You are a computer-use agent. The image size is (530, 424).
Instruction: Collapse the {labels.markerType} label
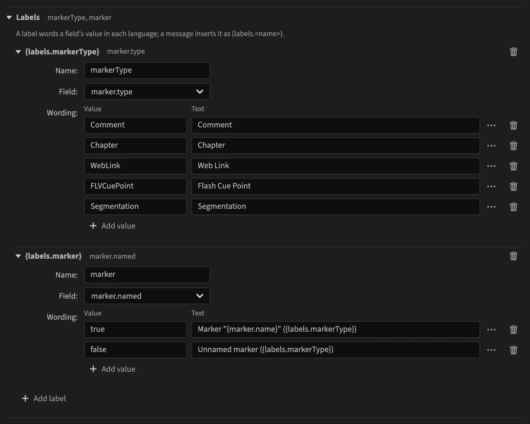pyautogui.click(x=18, y=52)
